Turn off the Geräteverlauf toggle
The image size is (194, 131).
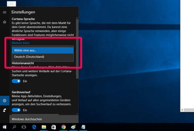pyautogui.click(x=16, y=110)
